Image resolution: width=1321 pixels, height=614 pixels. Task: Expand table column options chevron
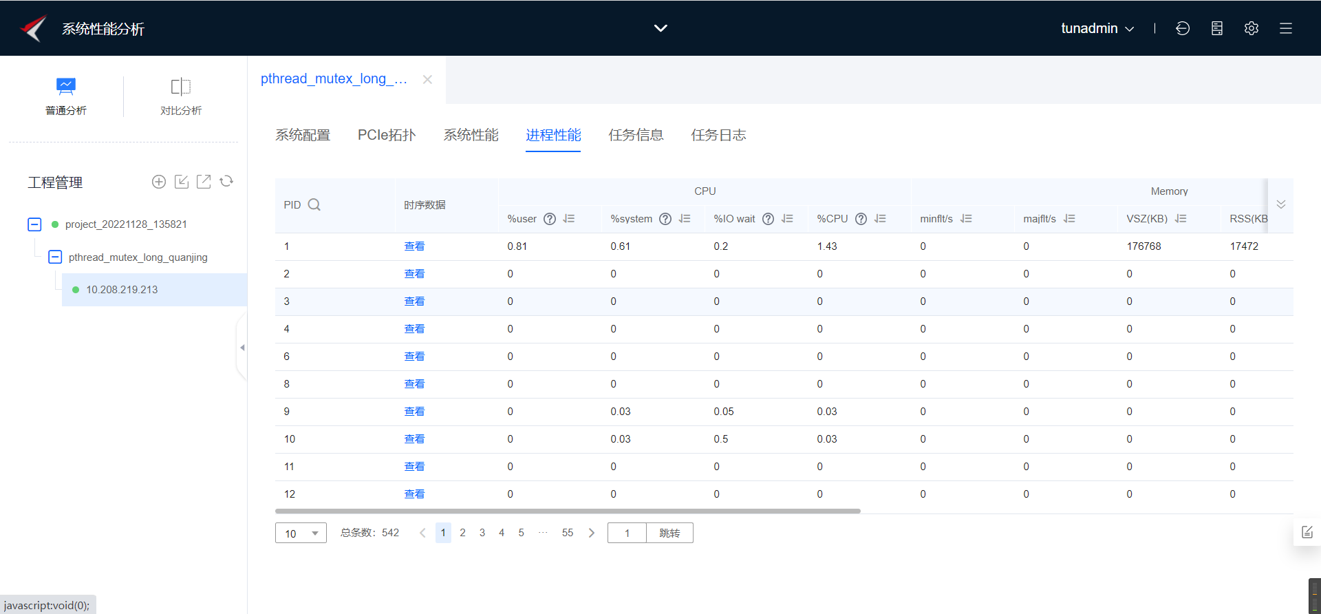[x=1281, y=204]
